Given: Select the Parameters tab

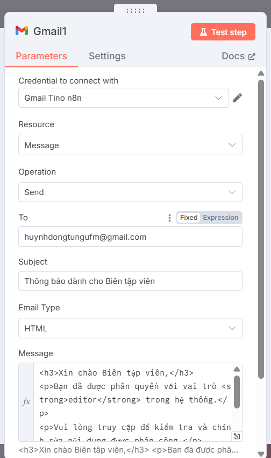Looking at the screenshot, I should 41,56.
